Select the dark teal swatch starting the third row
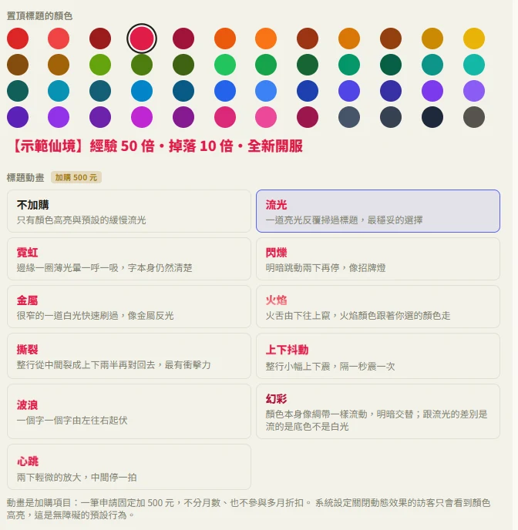Screen dimensions: 518x530 pyautogui.click(x=18, y=91)
